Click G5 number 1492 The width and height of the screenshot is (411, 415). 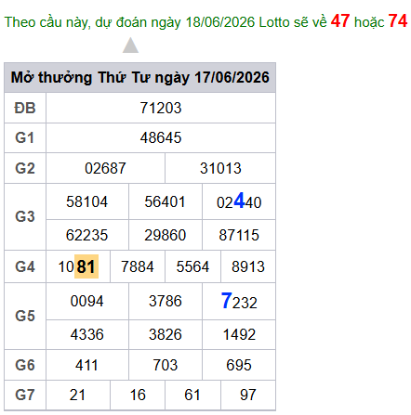(x=239, y=334)
